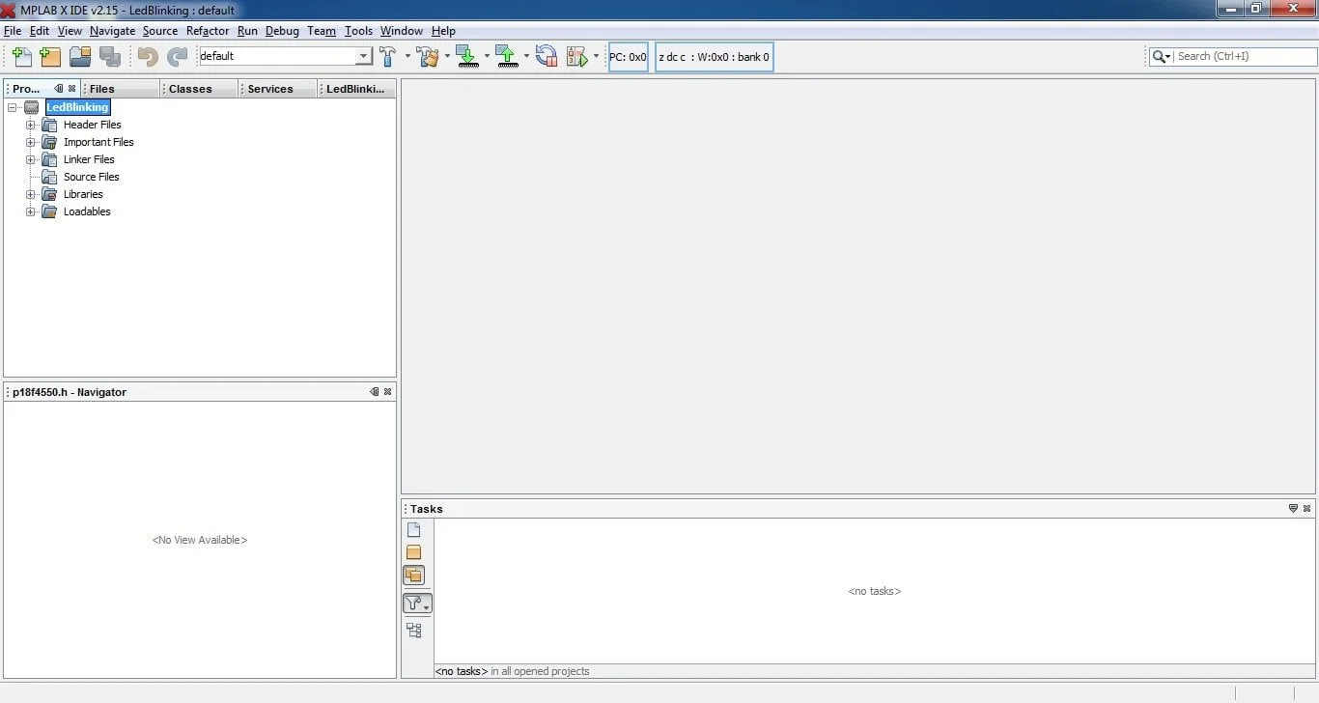Click the Clean and Build icon
The height and width of the screenshot is (703, 1319).
tap(428, 56)
